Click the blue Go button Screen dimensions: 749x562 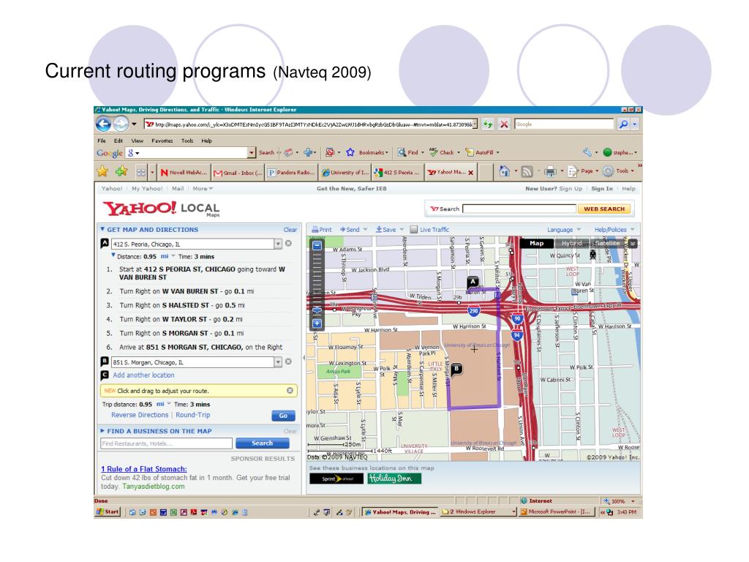(x=283, y=416)
